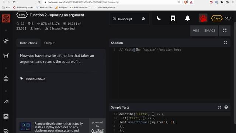This screenshot has width=236, height=133.
Task: Expand the Solution editor panel
Action: coord(226,43)
